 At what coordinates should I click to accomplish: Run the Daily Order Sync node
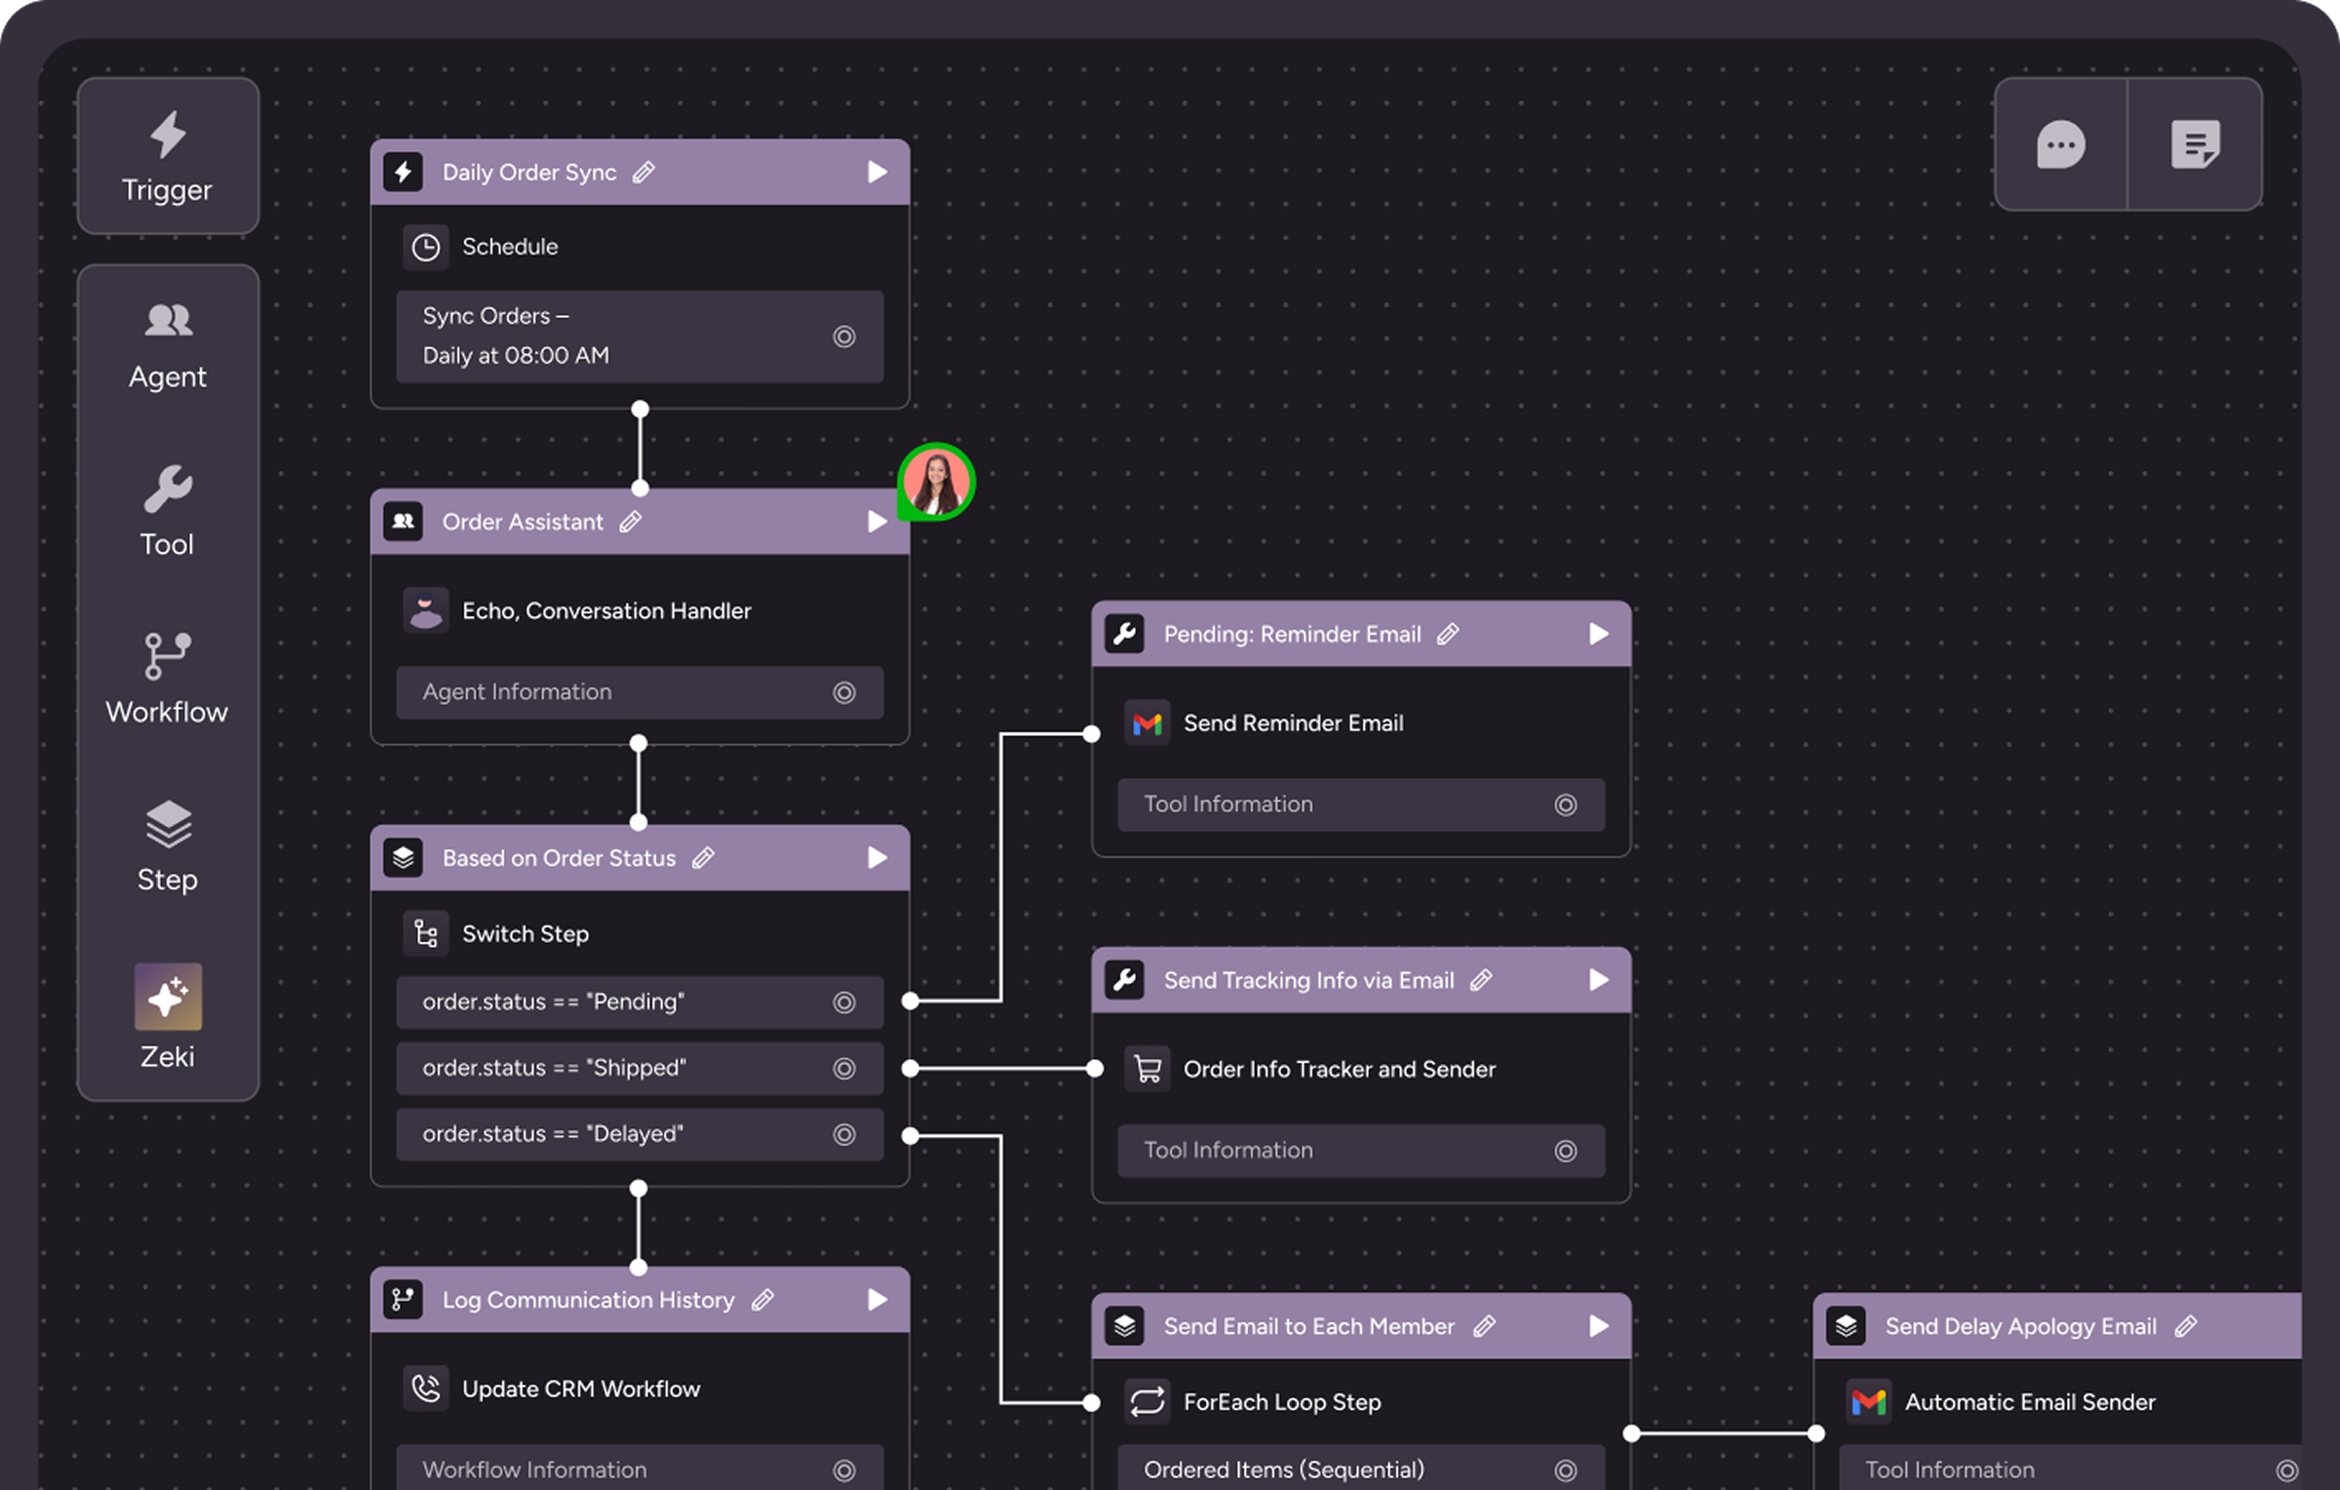877,173
